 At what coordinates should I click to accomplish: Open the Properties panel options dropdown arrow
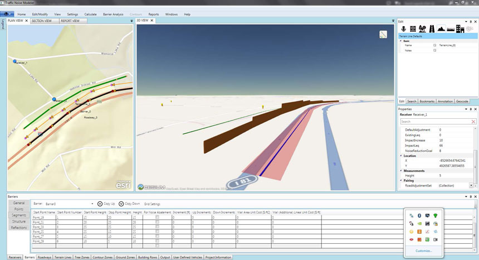point(466,109)
